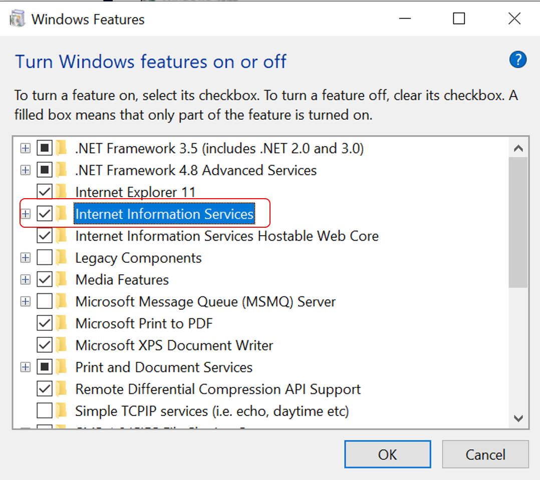540x480 pixels.
Task: Select the Print and Document Services item
Action: point(163,367)
